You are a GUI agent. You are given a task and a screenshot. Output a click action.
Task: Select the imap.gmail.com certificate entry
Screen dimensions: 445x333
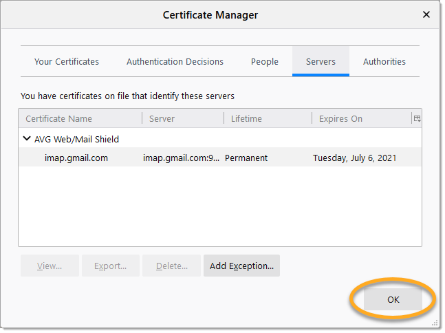(x=76, y=158)
